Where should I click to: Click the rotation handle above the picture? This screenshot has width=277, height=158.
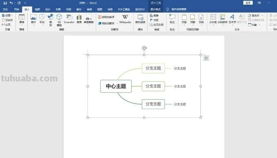coord(144,48)
